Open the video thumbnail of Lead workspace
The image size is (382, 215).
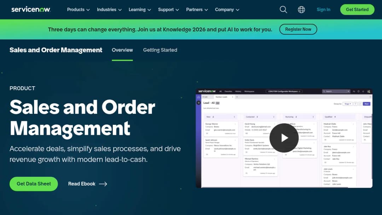[x=284, y=138]
